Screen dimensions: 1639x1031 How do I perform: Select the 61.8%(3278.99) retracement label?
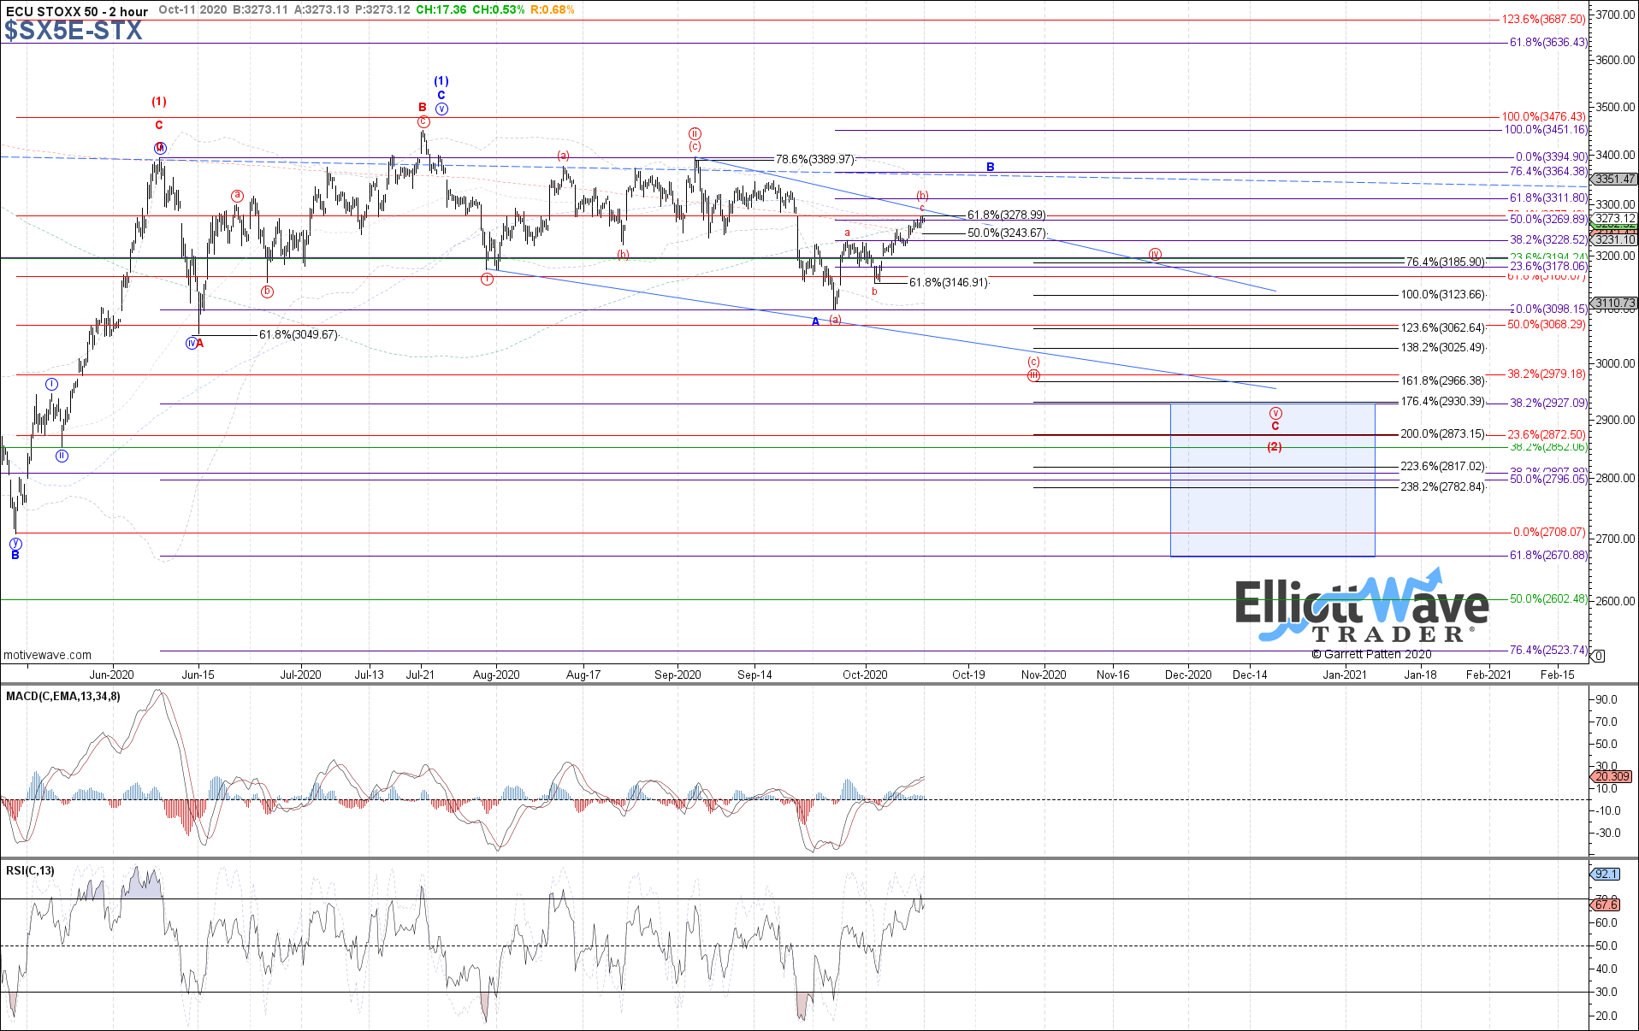click(1007, 215)
